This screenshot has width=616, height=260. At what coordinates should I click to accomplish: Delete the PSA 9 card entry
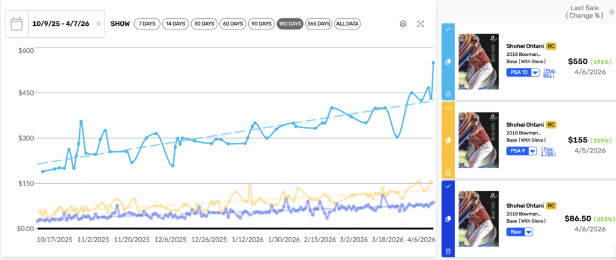tap(448, 172)
